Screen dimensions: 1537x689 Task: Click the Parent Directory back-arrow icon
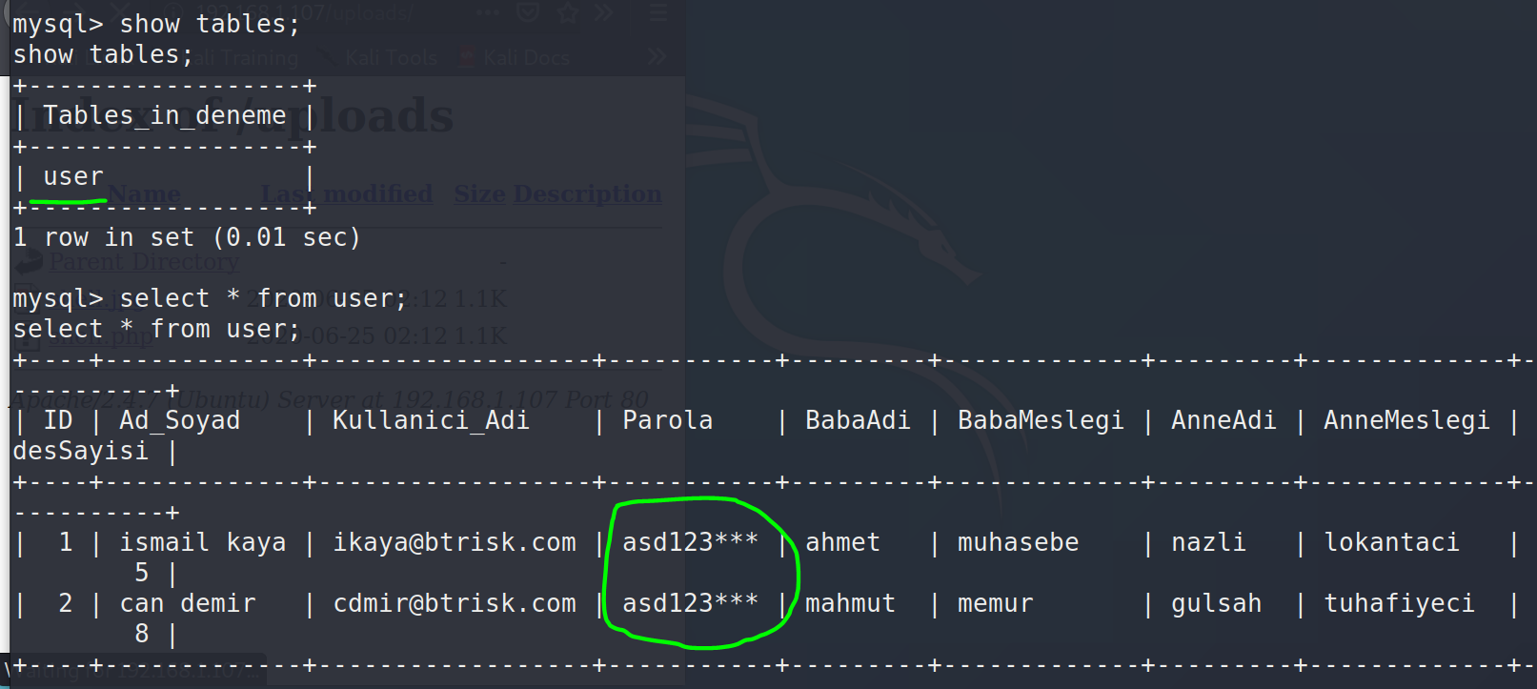(29, 262)
